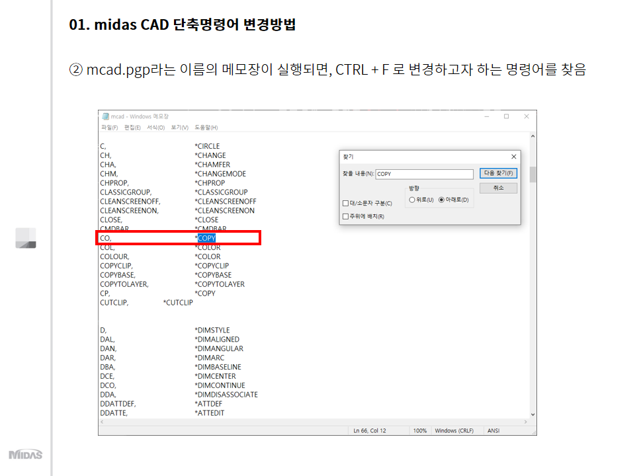Click the 'CP,' alias text
This screenshot has height=476, width=635.
coord(105,294)
